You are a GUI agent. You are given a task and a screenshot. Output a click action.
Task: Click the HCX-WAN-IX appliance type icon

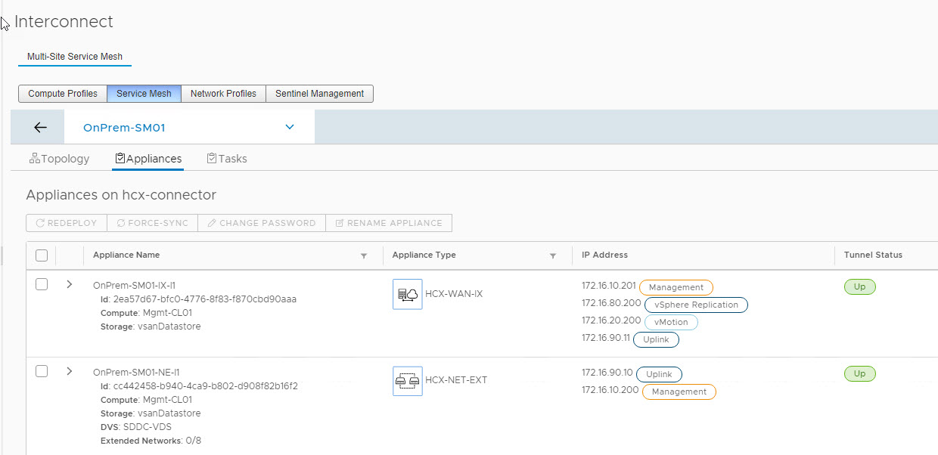[408, 294]
